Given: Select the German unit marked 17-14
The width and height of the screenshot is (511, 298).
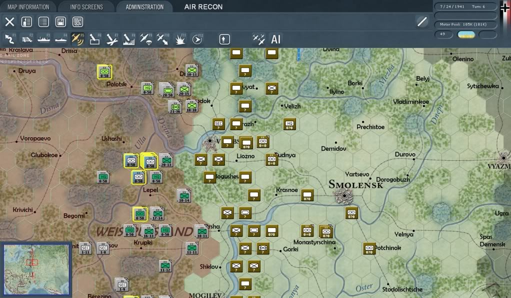Looking at the screenshot, I should (157, 213).
